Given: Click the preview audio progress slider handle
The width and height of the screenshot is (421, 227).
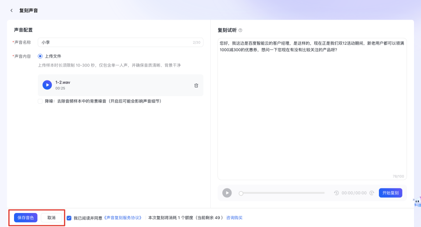Looking at the screenshot, I should coord(241,193).
